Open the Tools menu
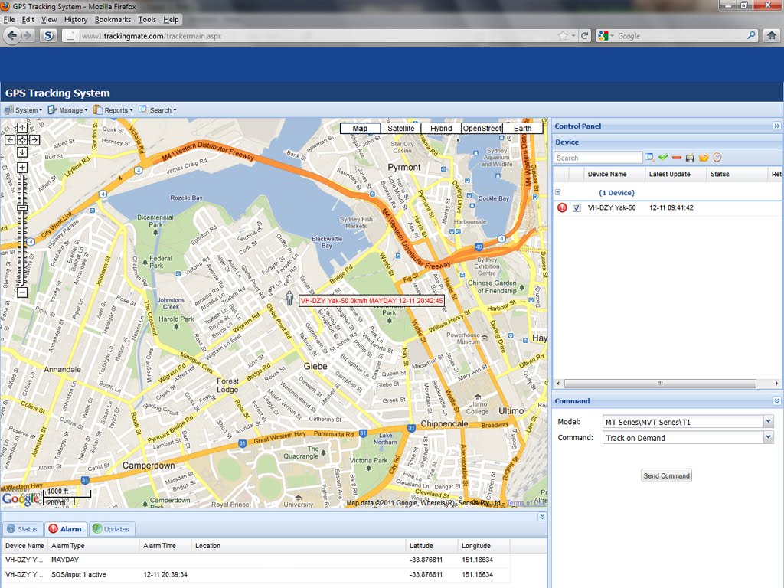Viewport: 784px width, 588px height. pos(147,19)
